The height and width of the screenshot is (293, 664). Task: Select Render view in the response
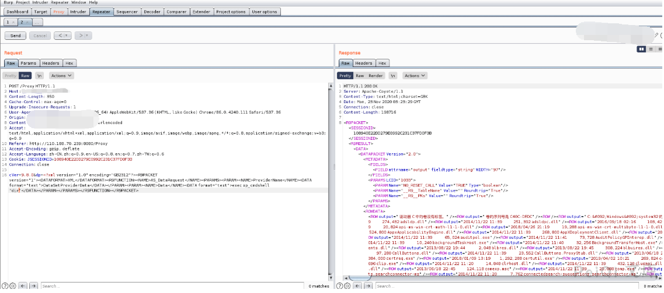376,76
